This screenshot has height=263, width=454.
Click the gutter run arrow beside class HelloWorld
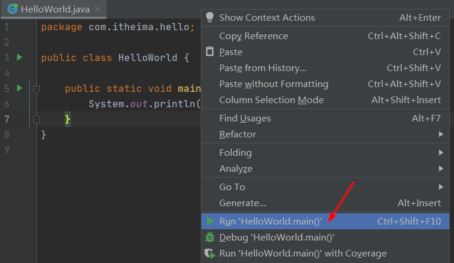click(x=20, y=57)
